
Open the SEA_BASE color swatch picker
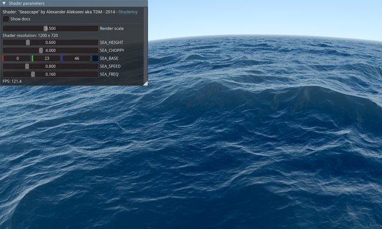(x=95, y=58)
